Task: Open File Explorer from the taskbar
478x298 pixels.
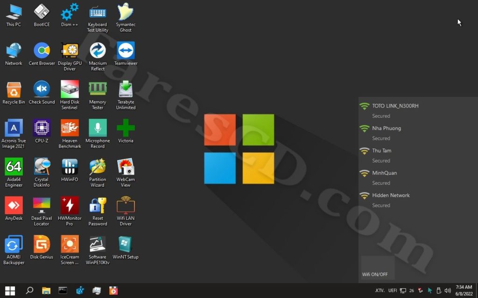Action: pyautogui.click(x=46, y=291)
